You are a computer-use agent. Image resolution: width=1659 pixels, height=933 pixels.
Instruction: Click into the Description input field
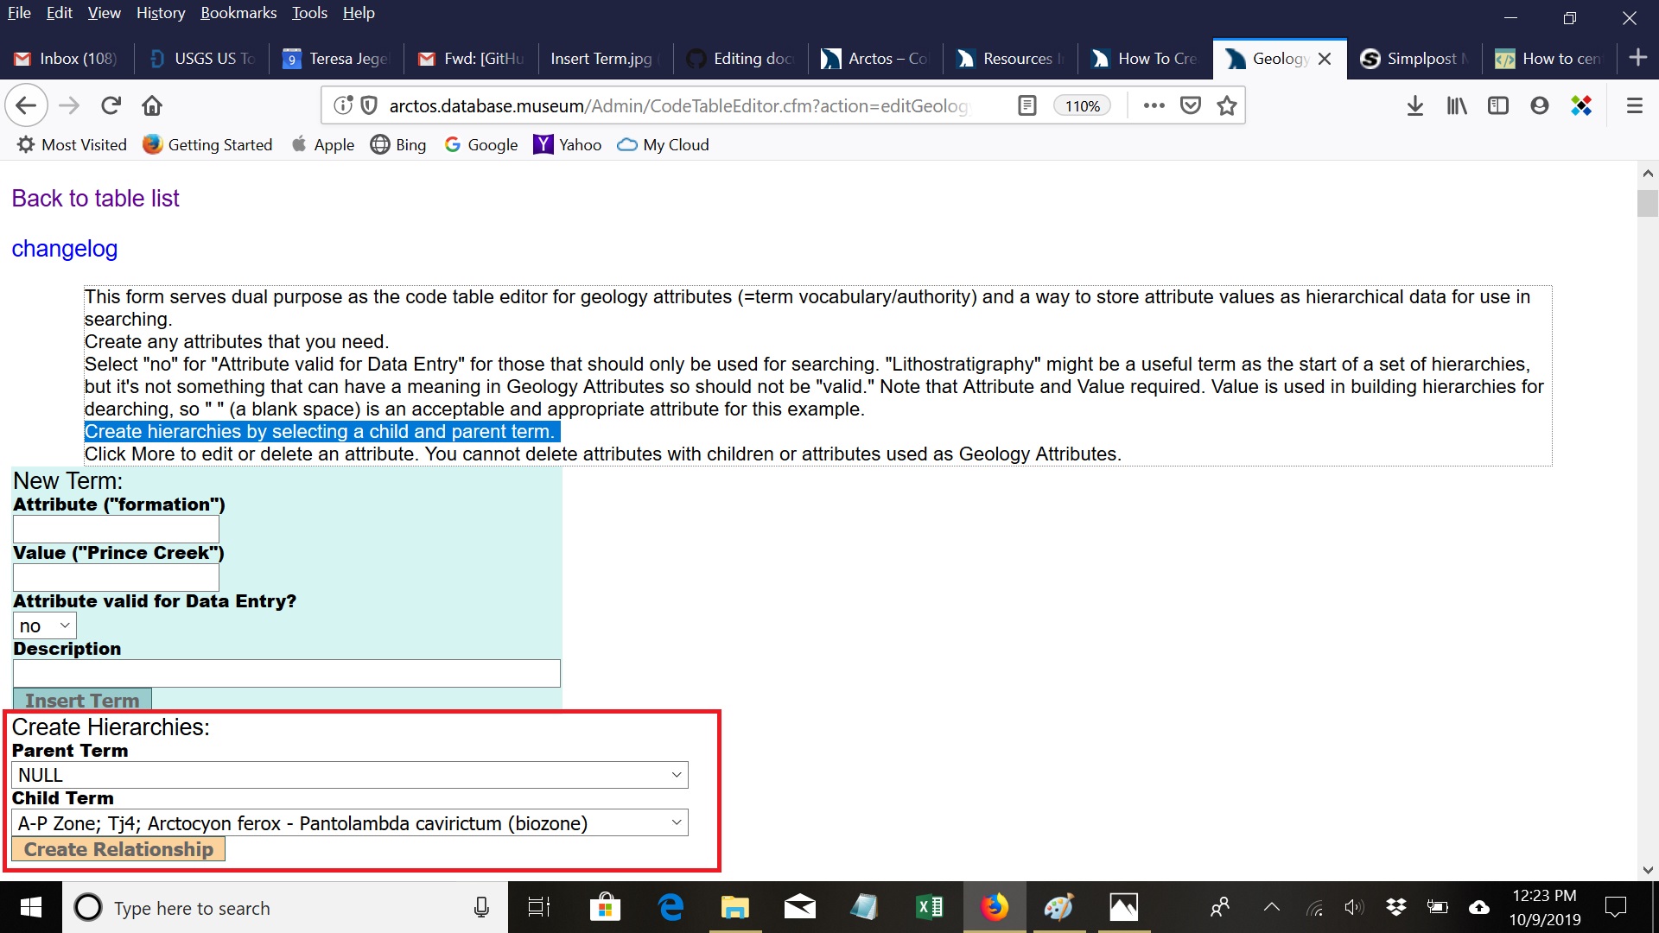tap(287, 673)
